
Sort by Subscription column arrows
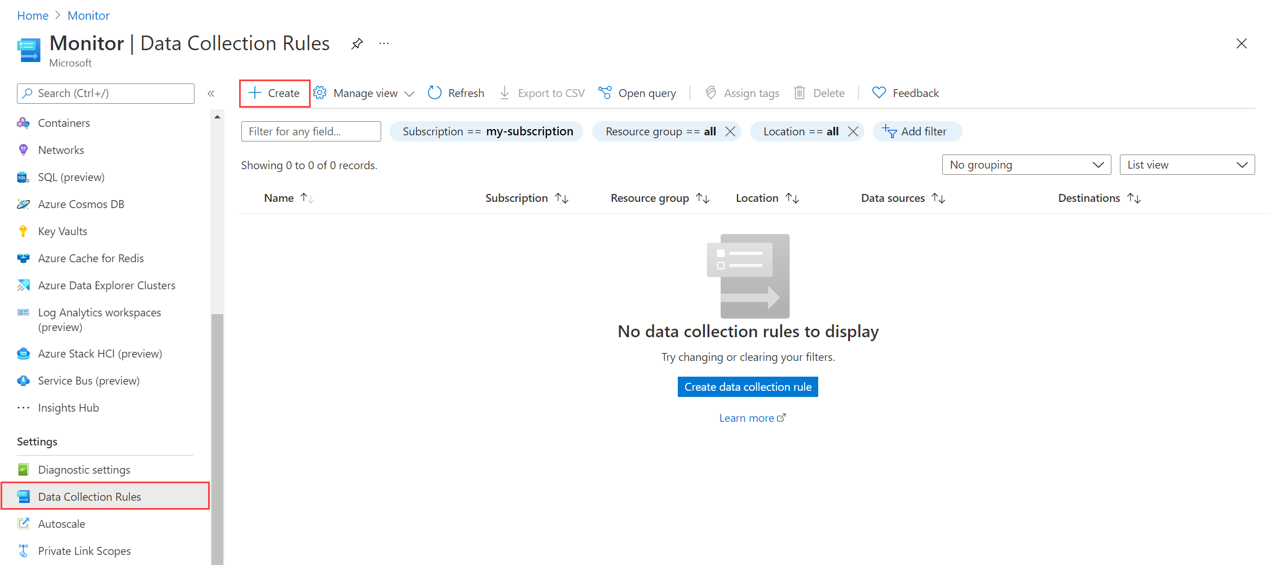point(562,198)
